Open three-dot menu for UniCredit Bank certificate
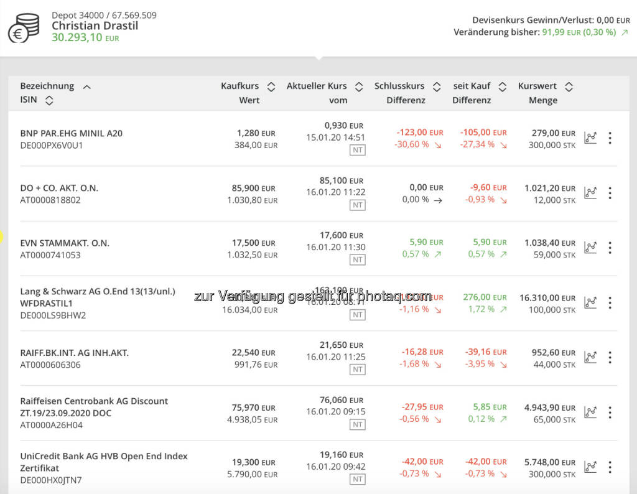Image resolution: width=637 pixels, height=494 pixels. pyautogui.click(x=610, y=467)
